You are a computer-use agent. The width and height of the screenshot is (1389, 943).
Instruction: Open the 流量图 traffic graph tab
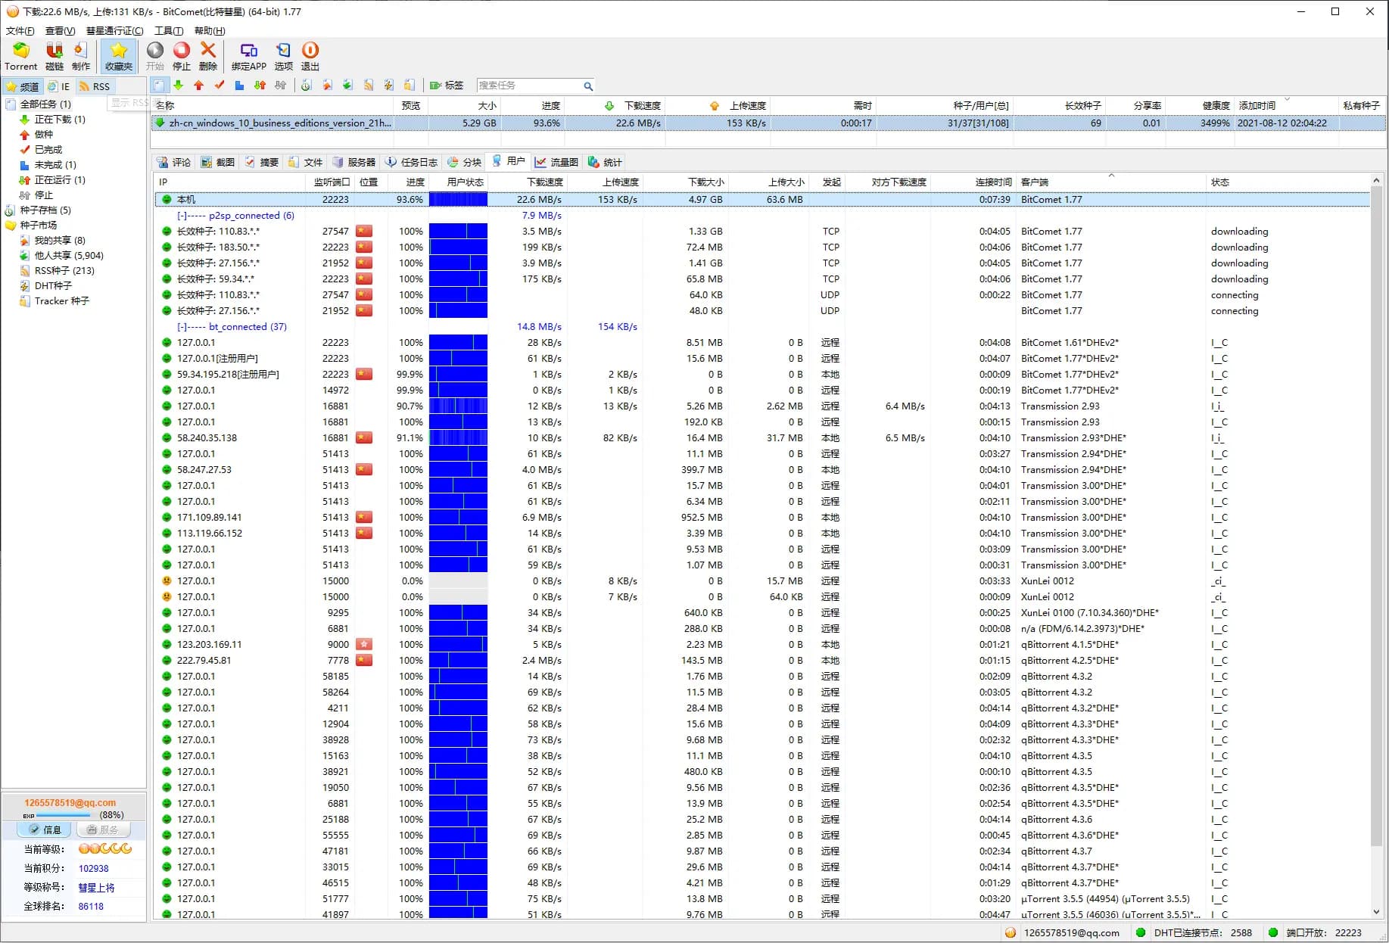(x=556, y=162)
